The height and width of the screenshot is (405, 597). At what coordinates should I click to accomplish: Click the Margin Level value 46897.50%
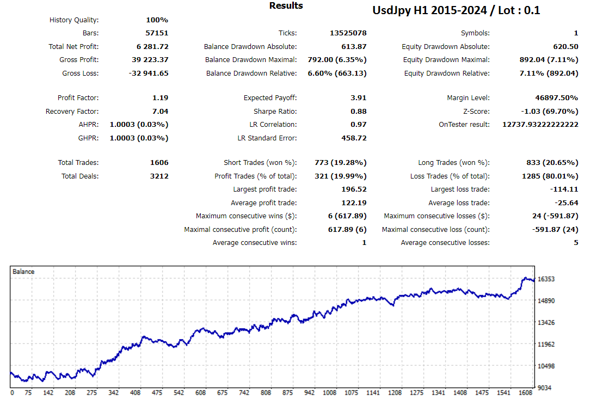pos(557,98)
